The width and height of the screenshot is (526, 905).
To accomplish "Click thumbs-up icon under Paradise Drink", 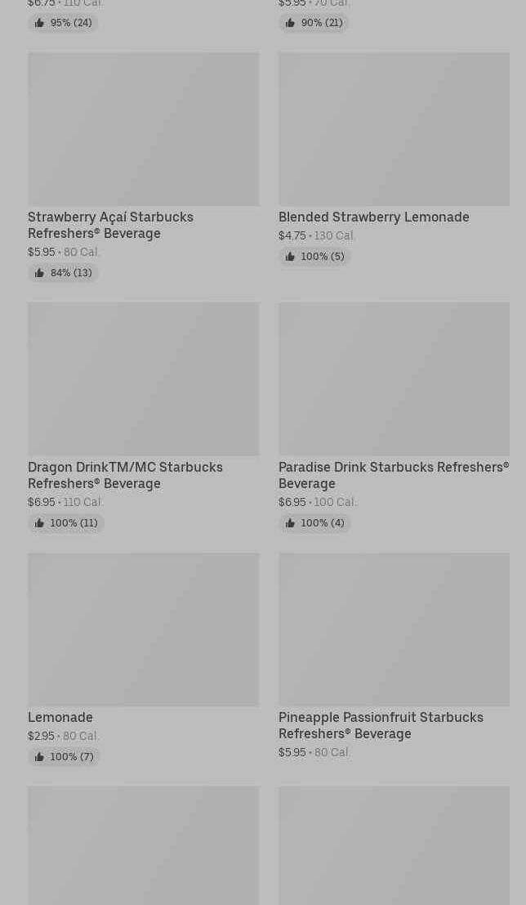I will coord(290,523).
